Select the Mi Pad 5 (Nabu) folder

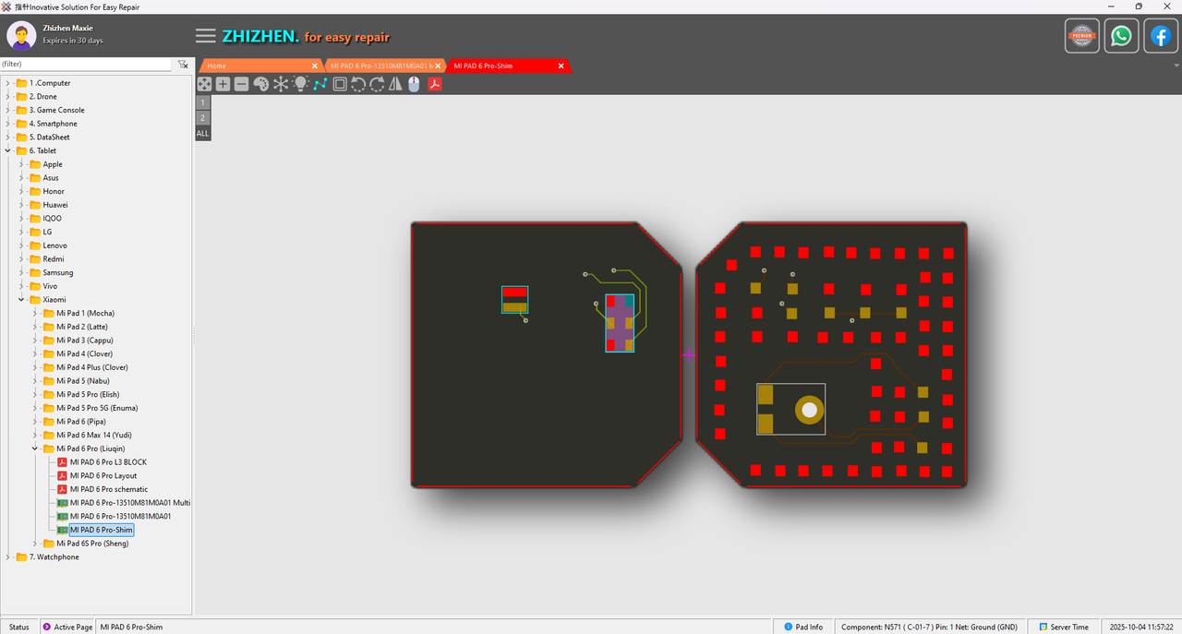(x=85, y=381)
